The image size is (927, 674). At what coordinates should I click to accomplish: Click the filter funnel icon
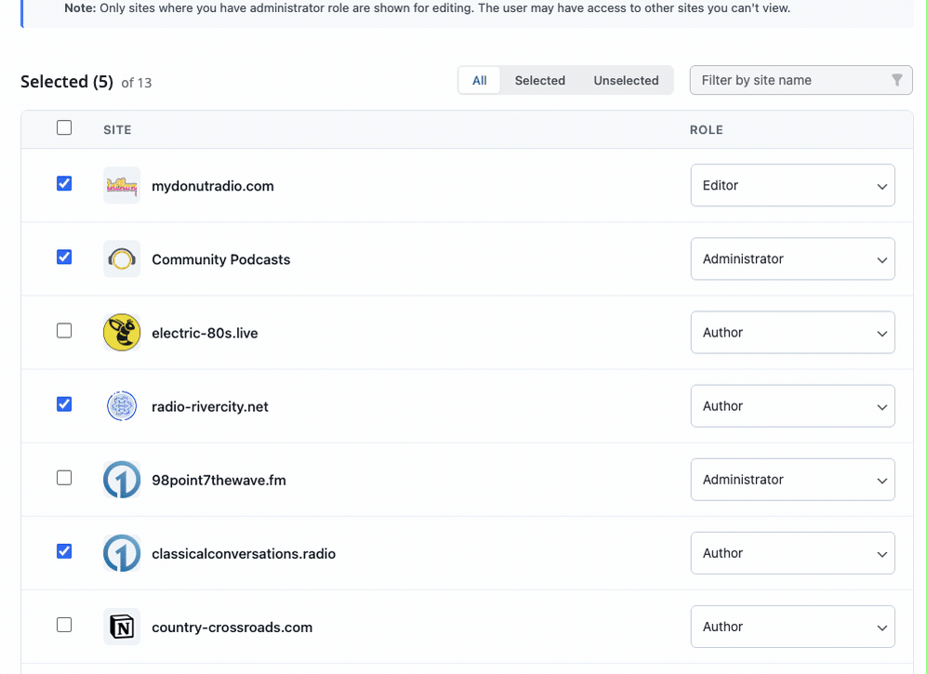click(896, 81)
